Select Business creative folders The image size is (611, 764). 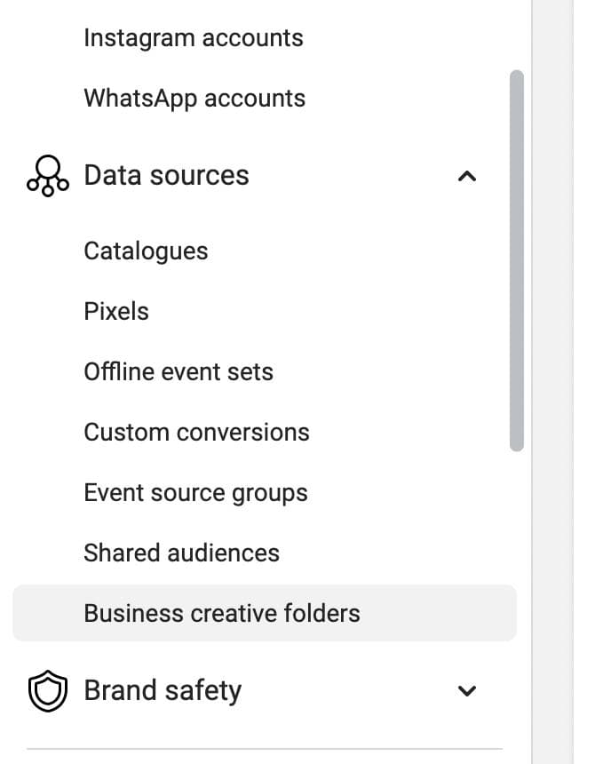[222, 614]
